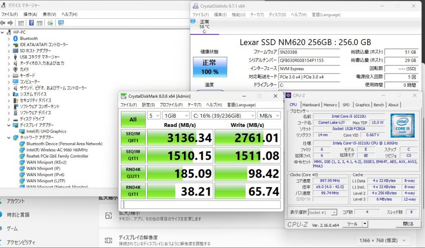Select the WAN Miniport (IKEv2) entry
Image resolution: width=425 pixels, height=248 pixels.
[46, 163]
